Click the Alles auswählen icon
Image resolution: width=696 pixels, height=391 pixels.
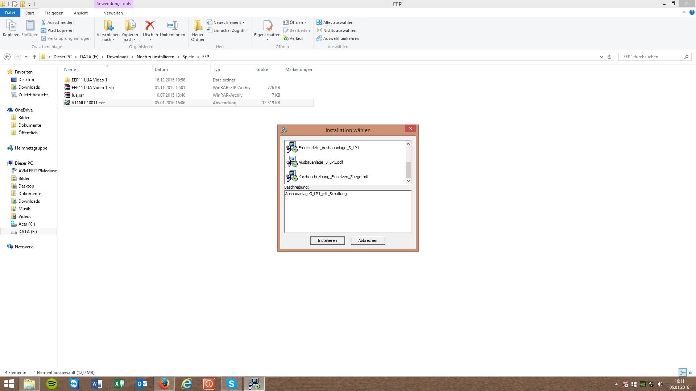click(319, 22)
